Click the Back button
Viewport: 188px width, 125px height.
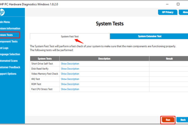[183, 120]
